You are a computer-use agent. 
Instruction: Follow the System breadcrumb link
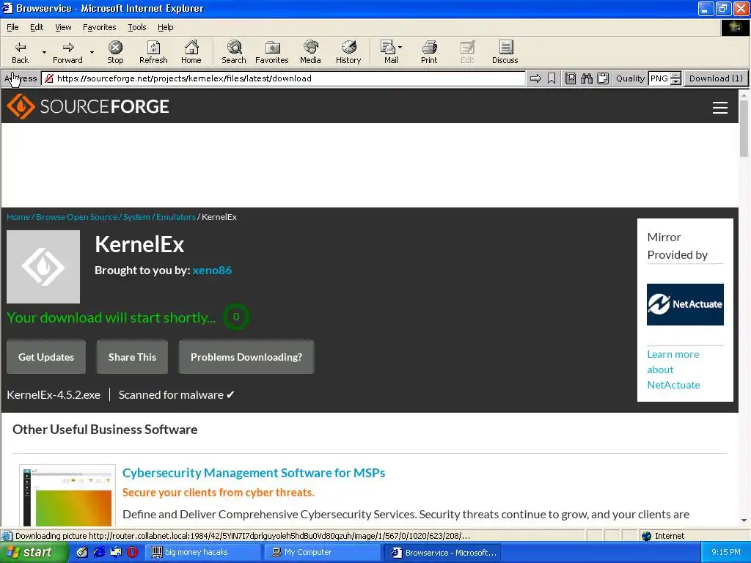(x=136, y=217)
